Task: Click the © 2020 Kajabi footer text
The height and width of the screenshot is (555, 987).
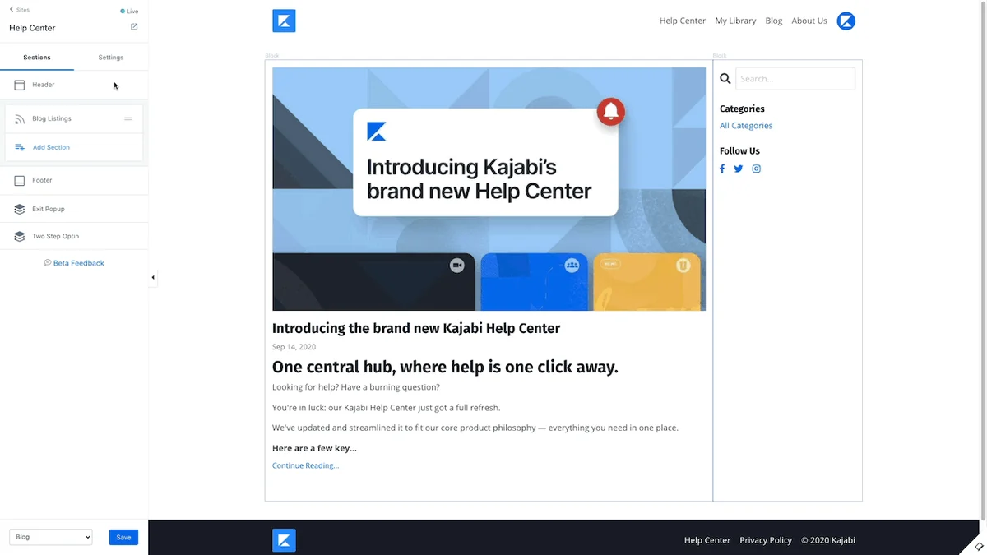Action: [828, 540]
